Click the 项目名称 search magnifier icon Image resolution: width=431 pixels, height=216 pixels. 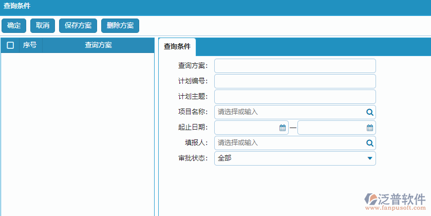coord(369,112)
